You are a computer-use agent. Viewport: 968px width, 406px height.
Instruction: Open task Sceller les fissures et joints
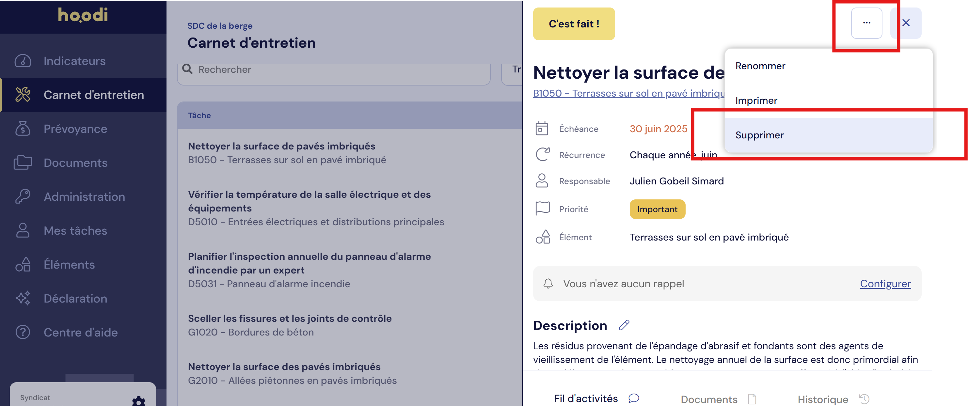point(289,319)
